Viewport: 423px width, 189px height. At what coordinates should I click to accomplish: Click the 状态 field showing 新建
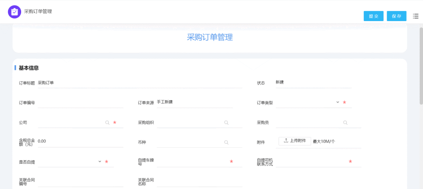(x=313, y=83)
